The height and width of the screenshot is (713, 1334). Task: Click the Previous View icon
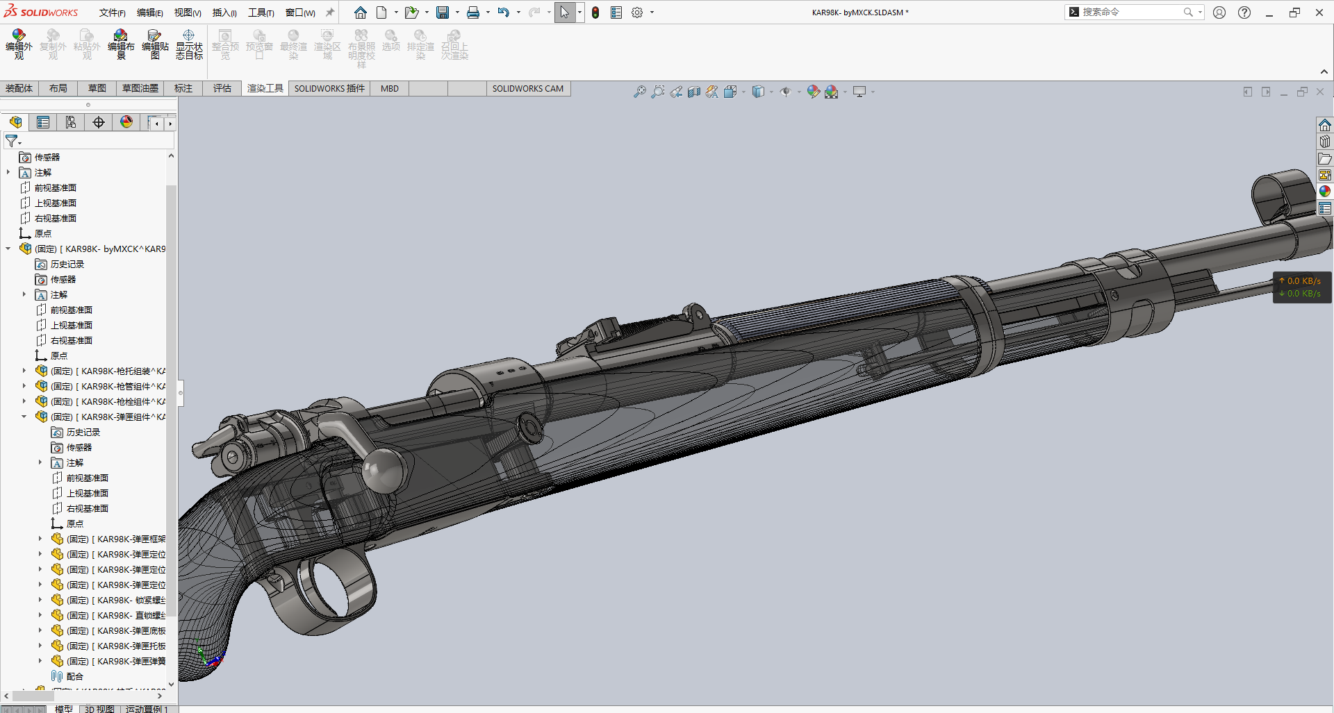click(x=676, y=92)
